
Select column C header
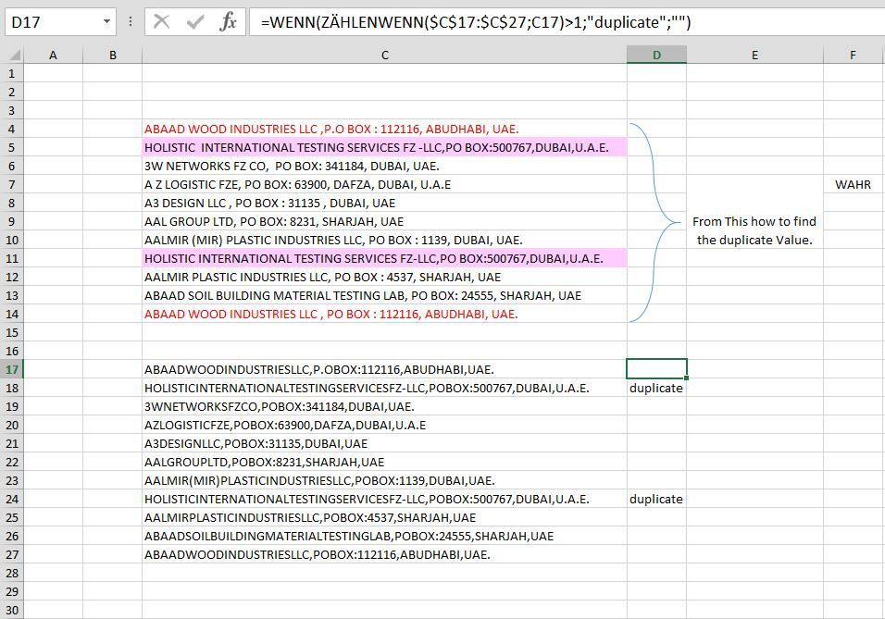pos(384,55)
